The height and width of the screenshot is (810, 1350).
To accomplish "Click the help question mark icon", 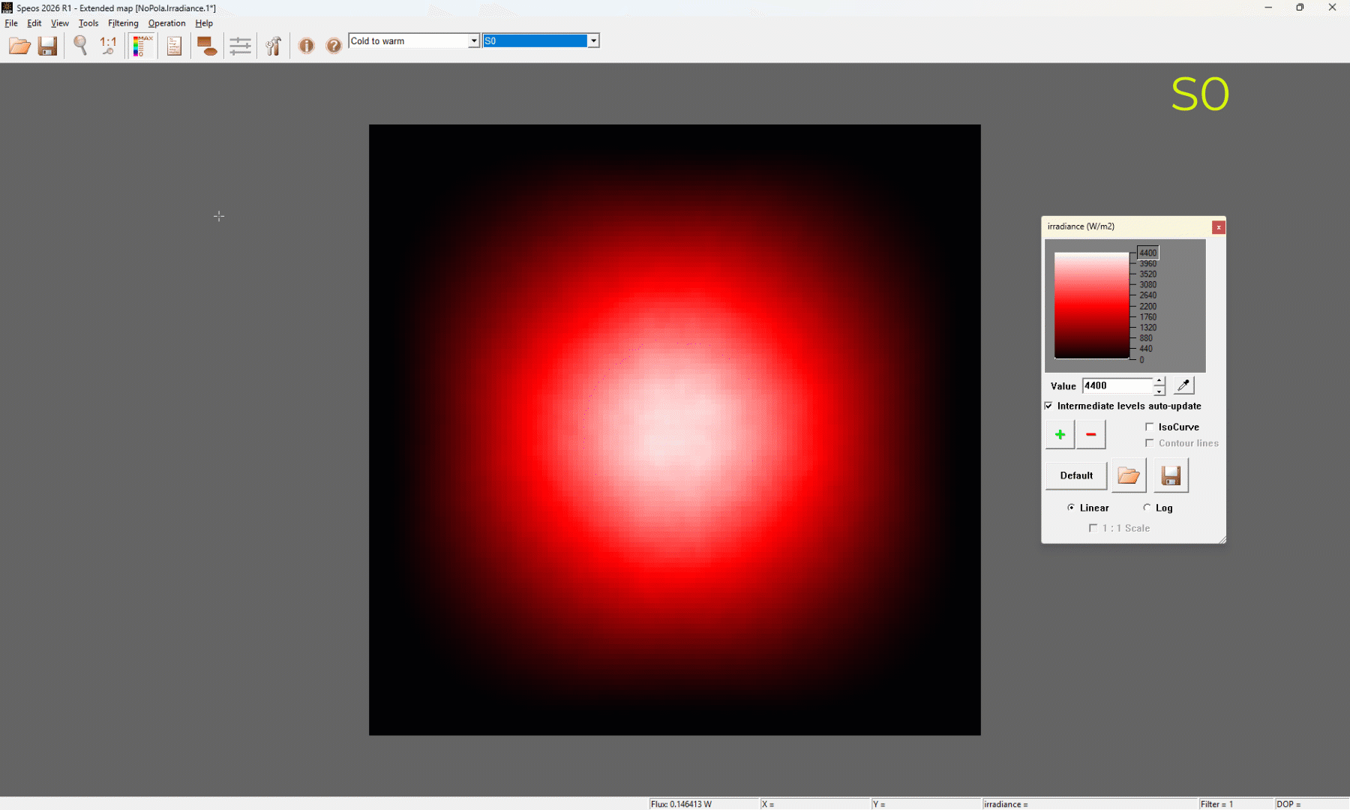I will [x=334, y=46].
